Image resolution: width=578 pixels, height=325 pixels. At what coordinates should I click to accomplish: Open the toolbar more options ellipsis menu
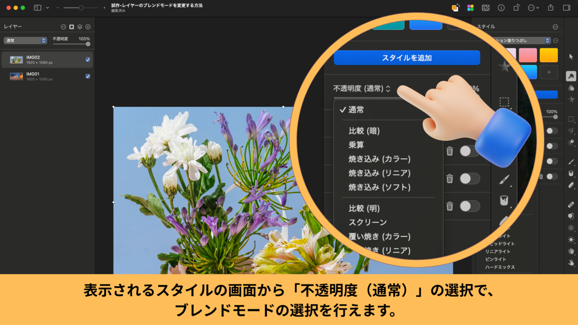pos(533,8)
